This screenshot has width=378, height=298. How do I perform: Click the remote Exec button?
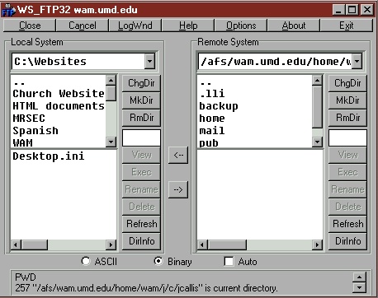(x=347, y=172)
